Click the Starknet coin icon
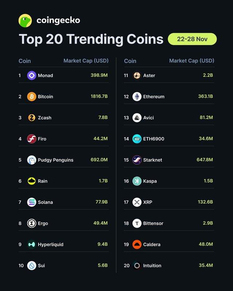 point(137,160)
